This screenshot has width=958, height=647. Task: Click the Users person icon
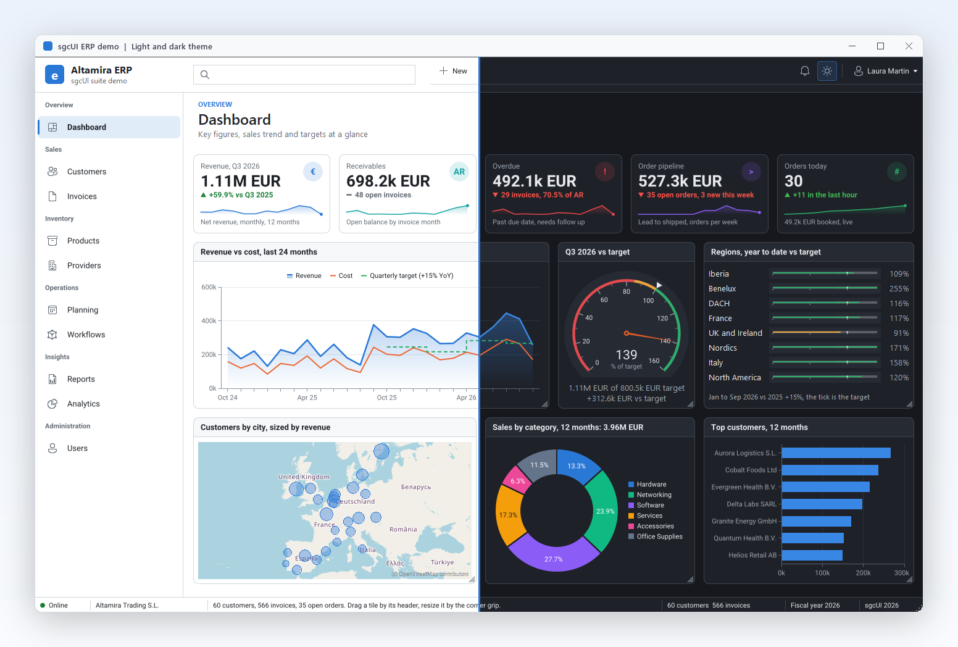[x=52, y=448]
